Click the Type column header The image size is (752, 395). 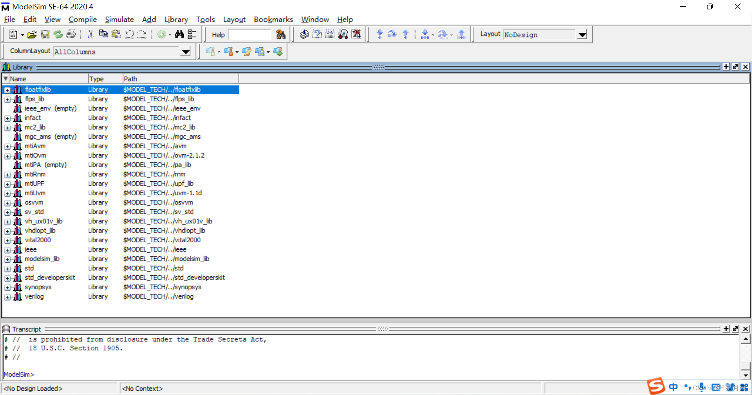click(105, 79)
